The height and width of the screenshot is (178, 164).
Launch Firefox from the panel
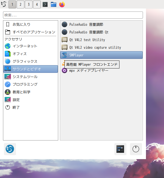click(62, 4)
